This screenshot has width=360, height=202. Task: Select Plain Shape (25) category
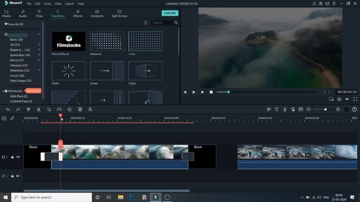(20, 81)
